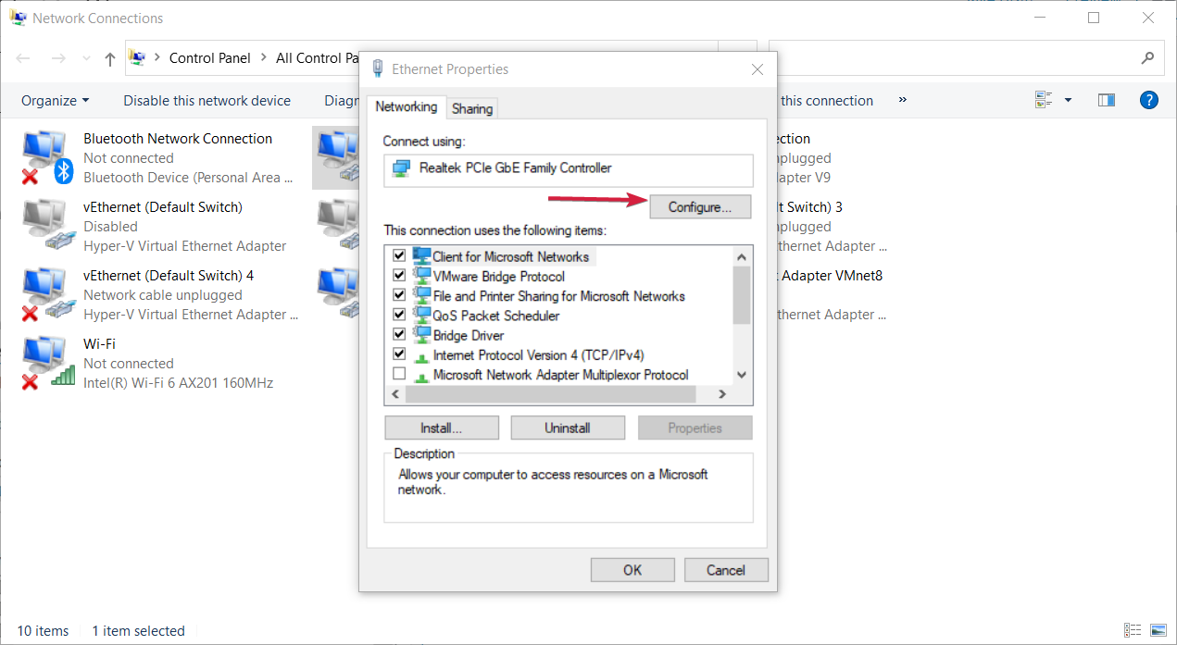Click Disable this network device
The image size is (1177, 645).
coord(207,100)
